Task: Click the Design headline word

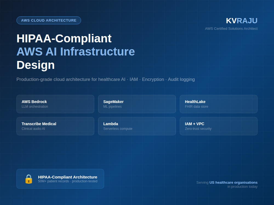Action: 36,65
